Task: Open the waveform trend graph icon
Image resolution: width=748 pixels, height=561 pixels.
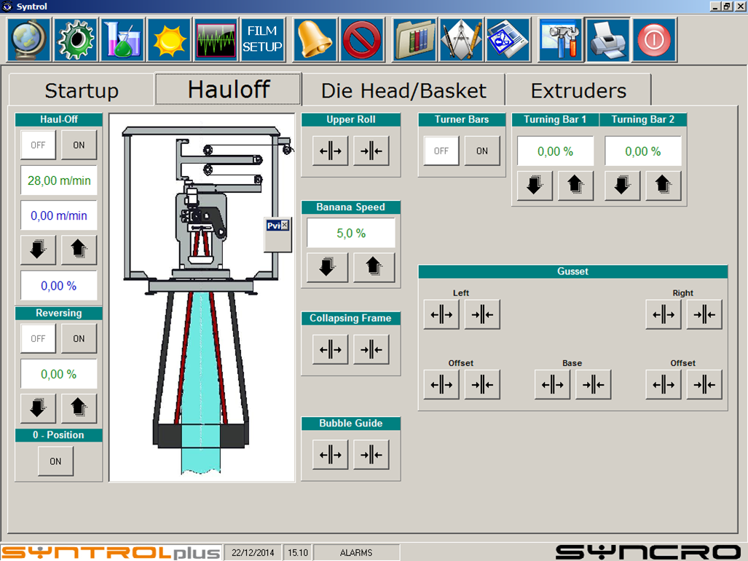Action: (x=216, y=40)
